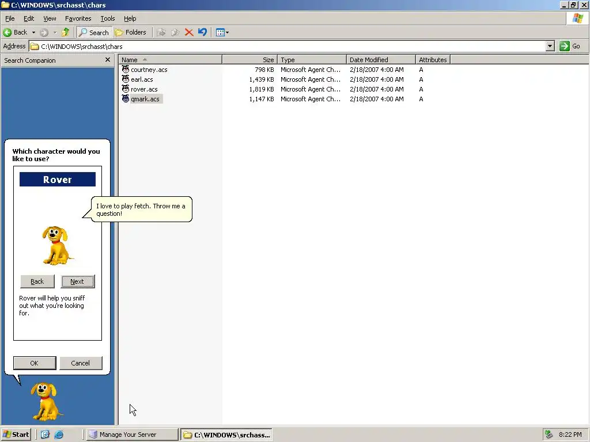Click the address bar folder icon
Screen dimensions: 590x442
coord(35,47)
